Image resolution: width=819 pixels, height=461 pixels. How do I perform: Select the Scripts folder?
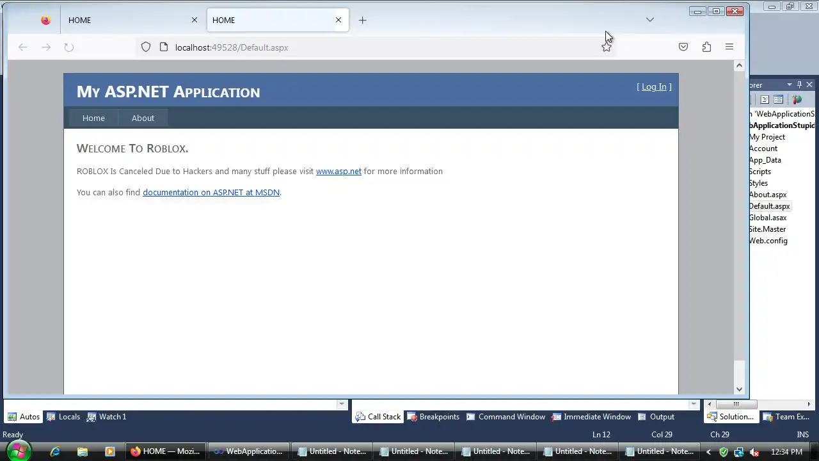760,172
